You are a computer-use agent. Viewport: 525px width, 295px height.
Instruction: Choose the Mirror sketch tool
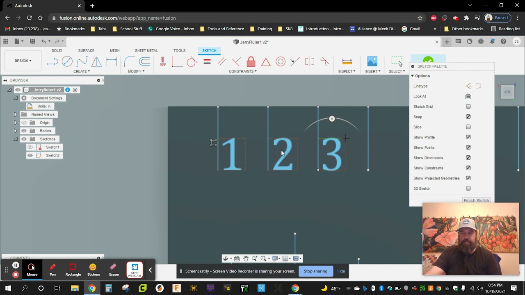click(97, 62)
